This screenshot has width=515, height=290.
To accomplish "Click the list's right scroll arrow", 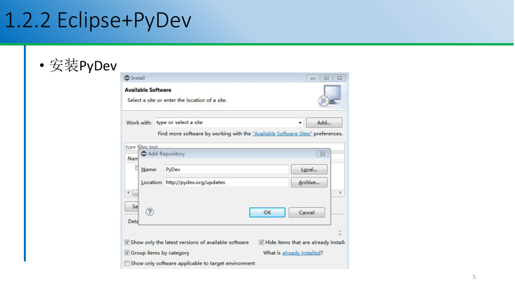I will 340,193.
